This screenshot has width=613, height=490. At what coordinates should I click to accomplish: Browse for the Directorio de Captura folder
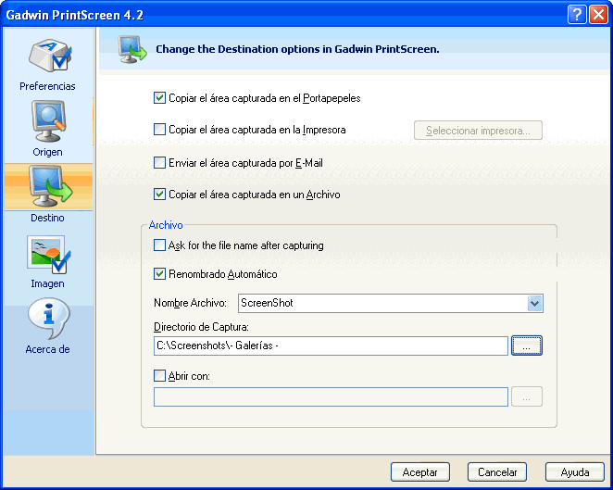coord(526,346)
